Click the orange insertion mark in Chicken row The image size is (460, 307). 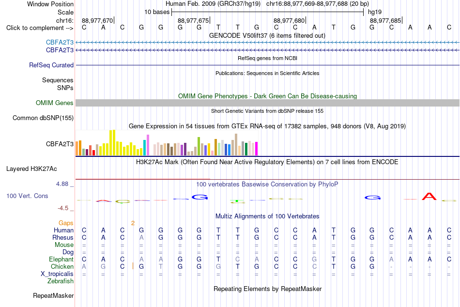[133, 266]
